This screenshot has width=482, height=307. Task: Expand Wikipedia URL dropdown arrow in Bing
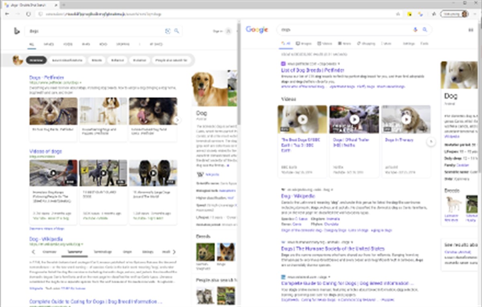(82, 244)
